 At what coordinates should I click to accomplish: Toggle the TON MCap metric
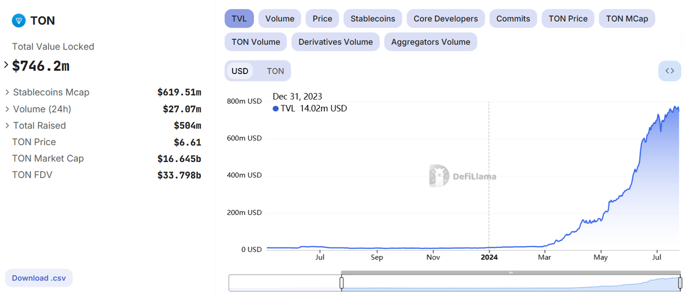point(627,18)
